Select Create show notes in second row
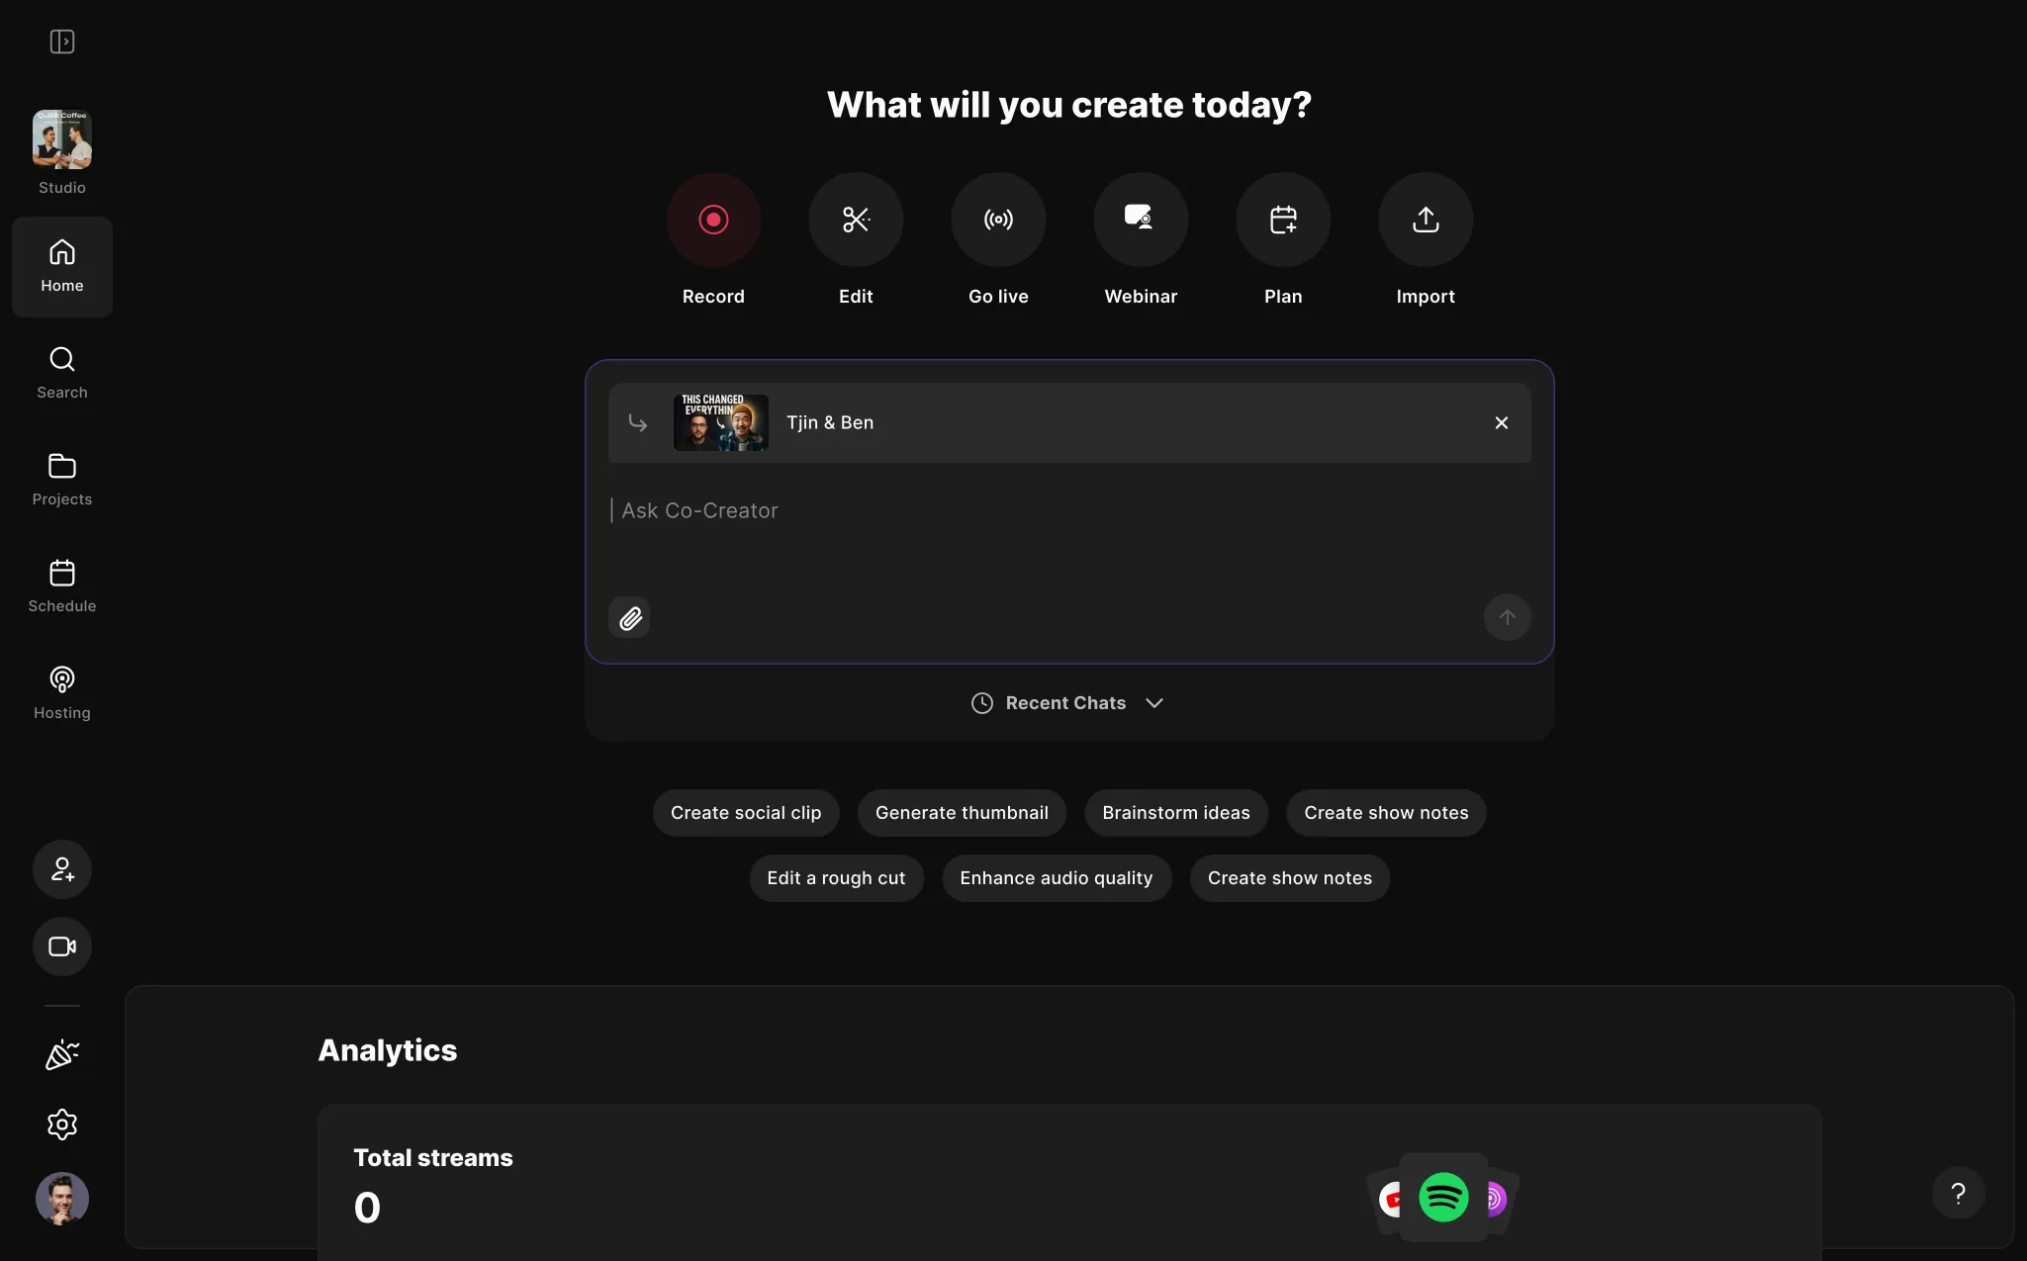Viewport: 2027px width, 1261px height. pos(1290,878)
